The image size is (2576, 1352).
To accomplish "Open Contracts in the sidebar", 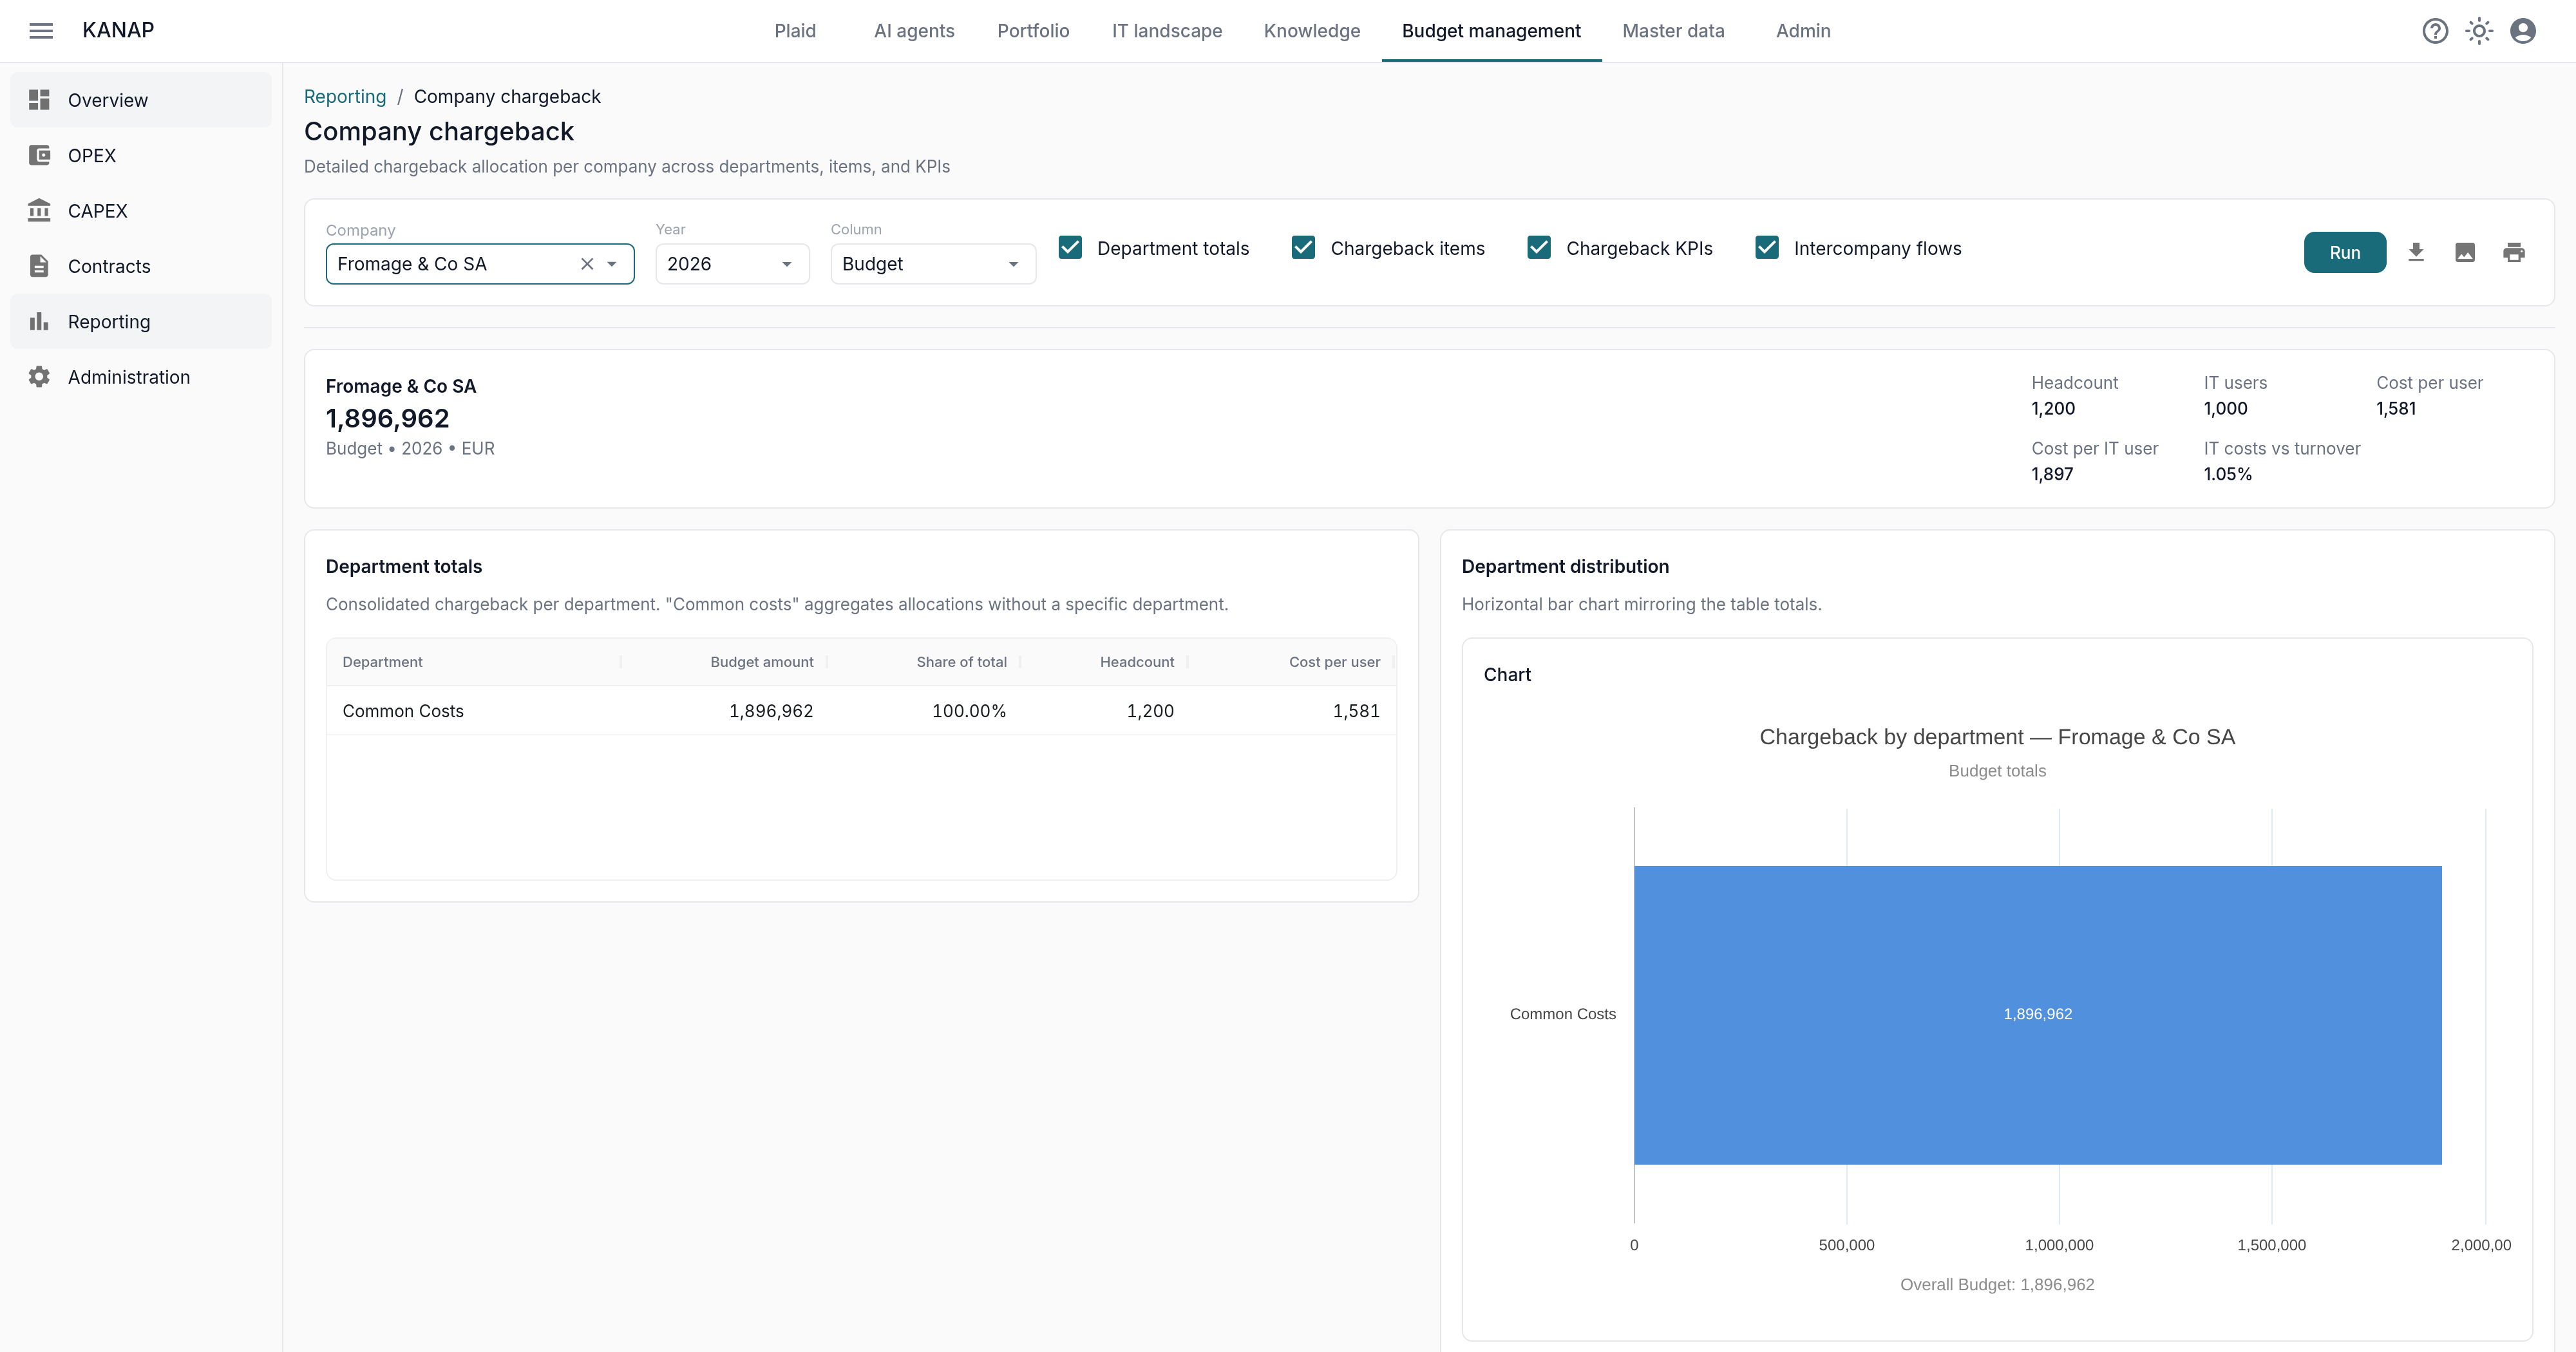I will click(141, 266).
